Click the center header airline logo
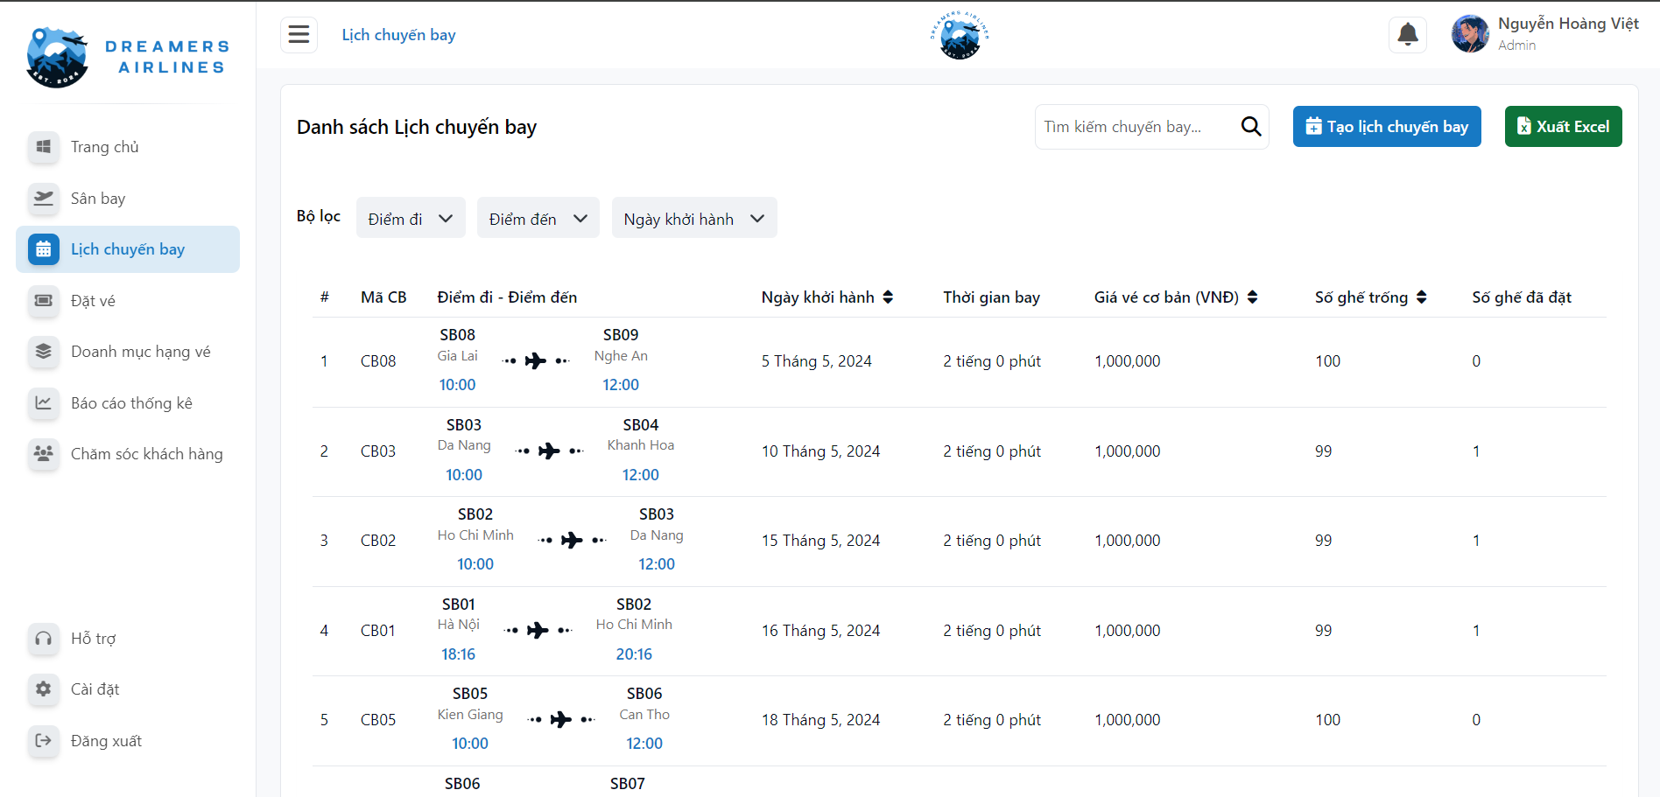The width and height of the screenshot is (1660, 797). click(960, 35)
